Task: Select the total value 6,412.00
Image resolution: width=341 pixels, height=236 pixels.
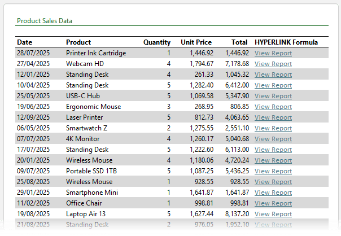Action: click(237, 85)
